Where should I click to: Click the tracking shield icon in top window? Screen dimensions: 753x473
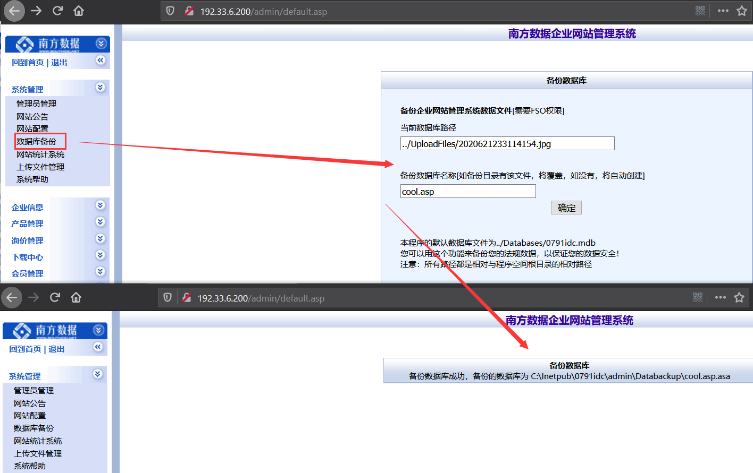tap(170, 11)
